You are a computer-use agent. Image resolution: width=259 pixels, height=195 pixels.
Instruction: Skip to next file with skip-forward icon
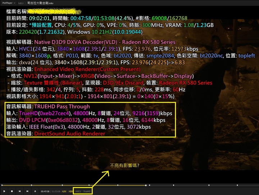click(27, 191)
